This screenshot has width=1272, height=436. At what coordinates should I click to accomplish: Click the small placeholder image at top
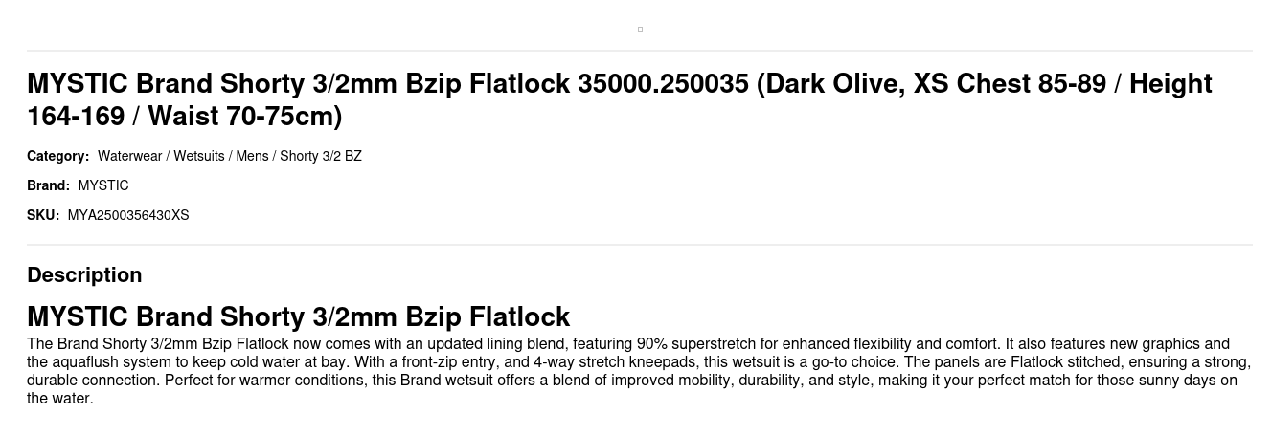click(x=640, y=30)
